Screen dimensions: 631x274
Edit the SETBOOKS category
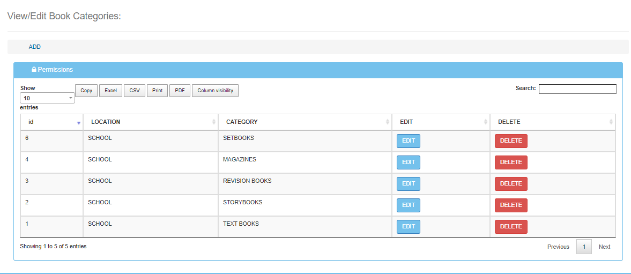[408, 141]
